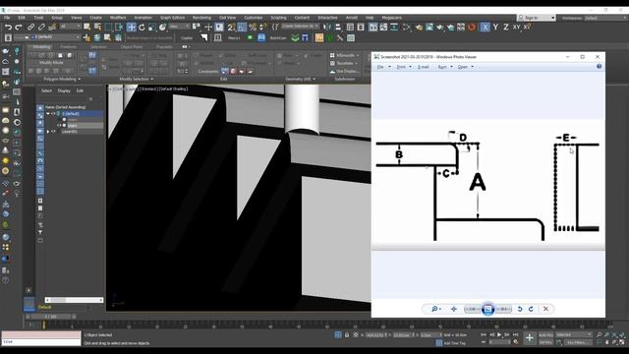Activate the Select and Move tool
This screenshot has width=629, height=354.
tap(131, 28)
